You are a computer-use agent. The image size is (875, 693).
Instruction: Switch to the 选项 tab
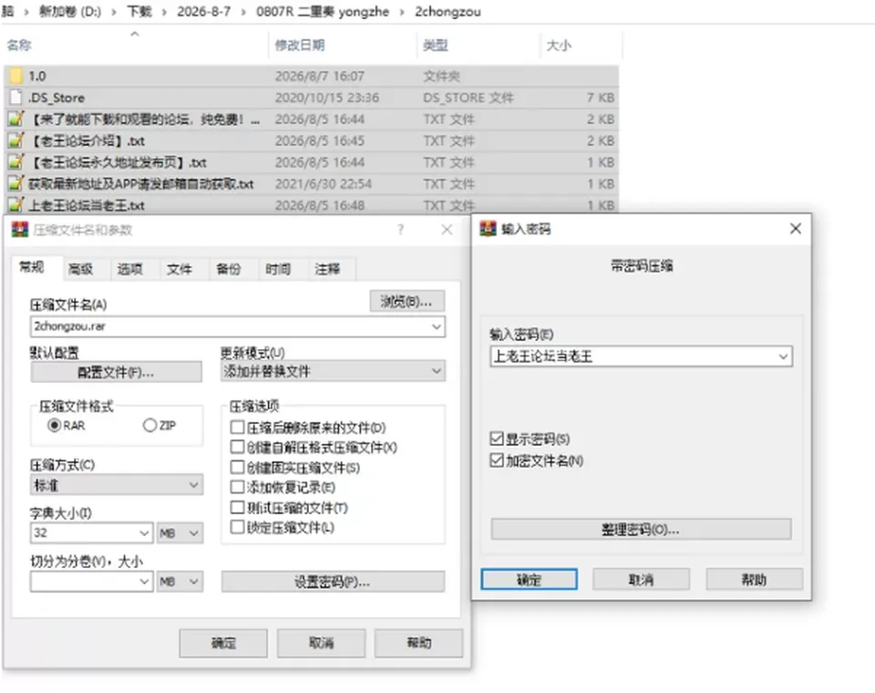point(130,269)
